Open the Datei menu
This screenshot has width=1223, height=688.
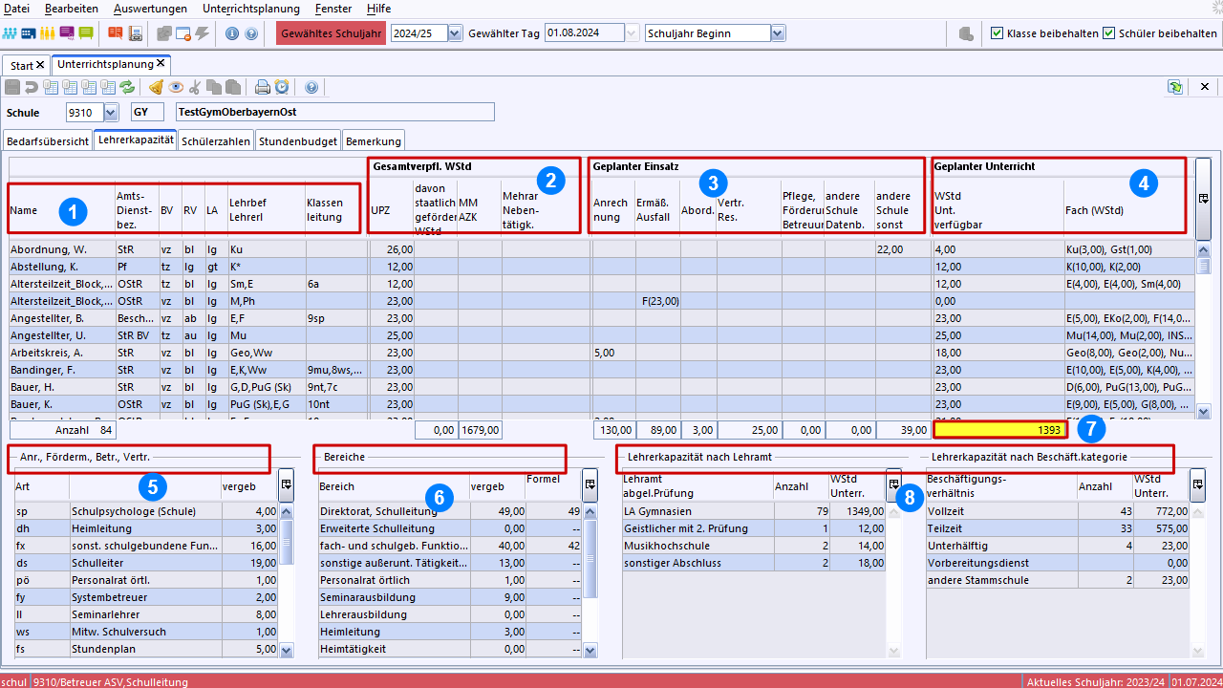[17, 8]
